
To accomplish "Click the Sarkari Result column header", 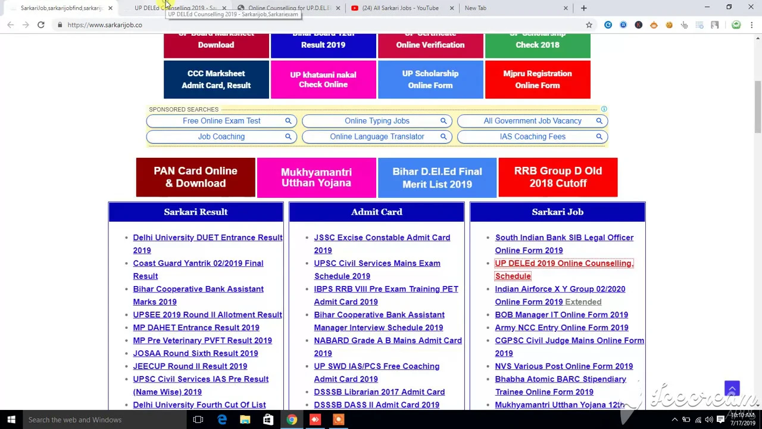I will (x=196, y=212).
